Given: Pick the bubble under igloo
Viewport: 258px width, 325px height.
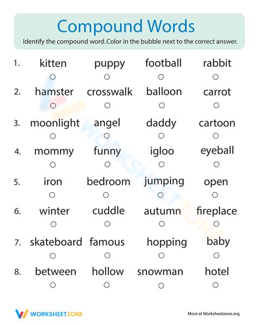Looking at the screenshot, I should tap(162, 164).
